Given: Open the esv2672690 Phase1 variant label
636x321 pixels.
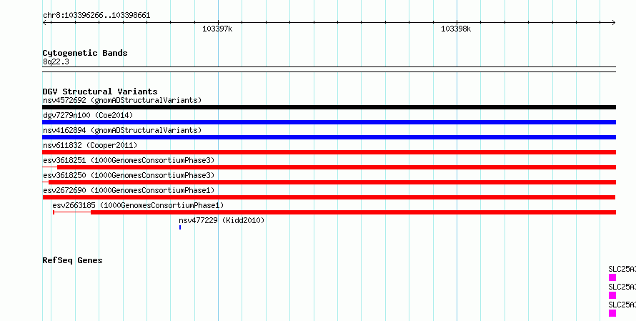Looking at the screenshot, I should [x=129, y=190].
